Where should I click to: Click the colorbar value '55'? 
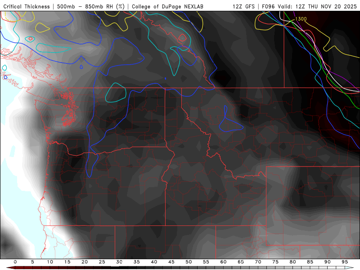[x=206, y=262]
